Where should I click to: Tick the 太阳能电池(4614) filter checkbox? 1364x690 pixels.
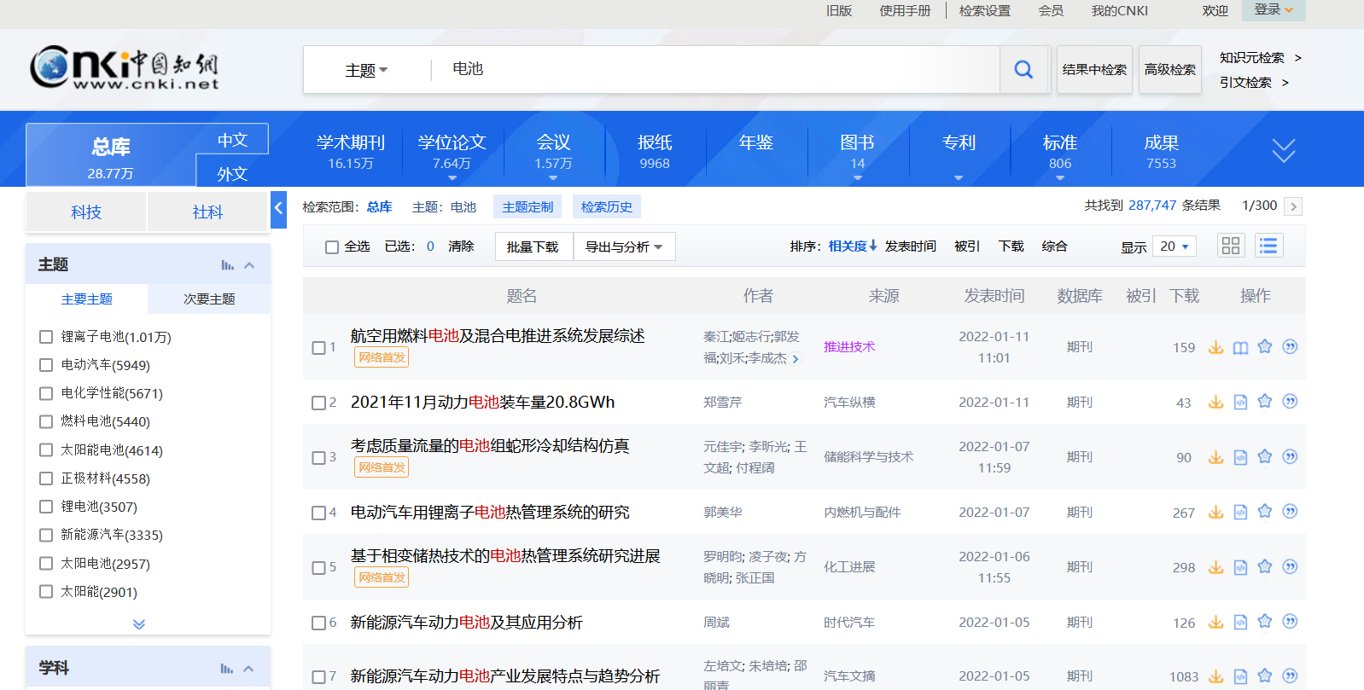tap(46, 449)
